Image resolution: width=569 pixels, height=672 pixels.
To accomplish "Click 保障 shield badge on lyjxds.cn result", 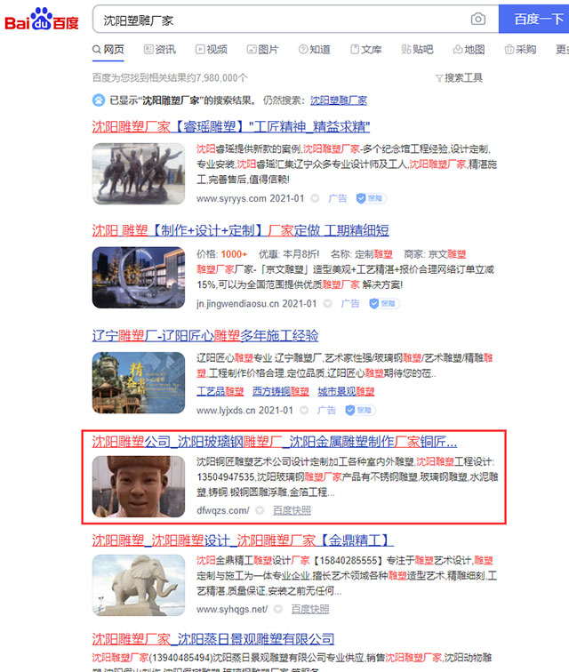I will [357, 410].
